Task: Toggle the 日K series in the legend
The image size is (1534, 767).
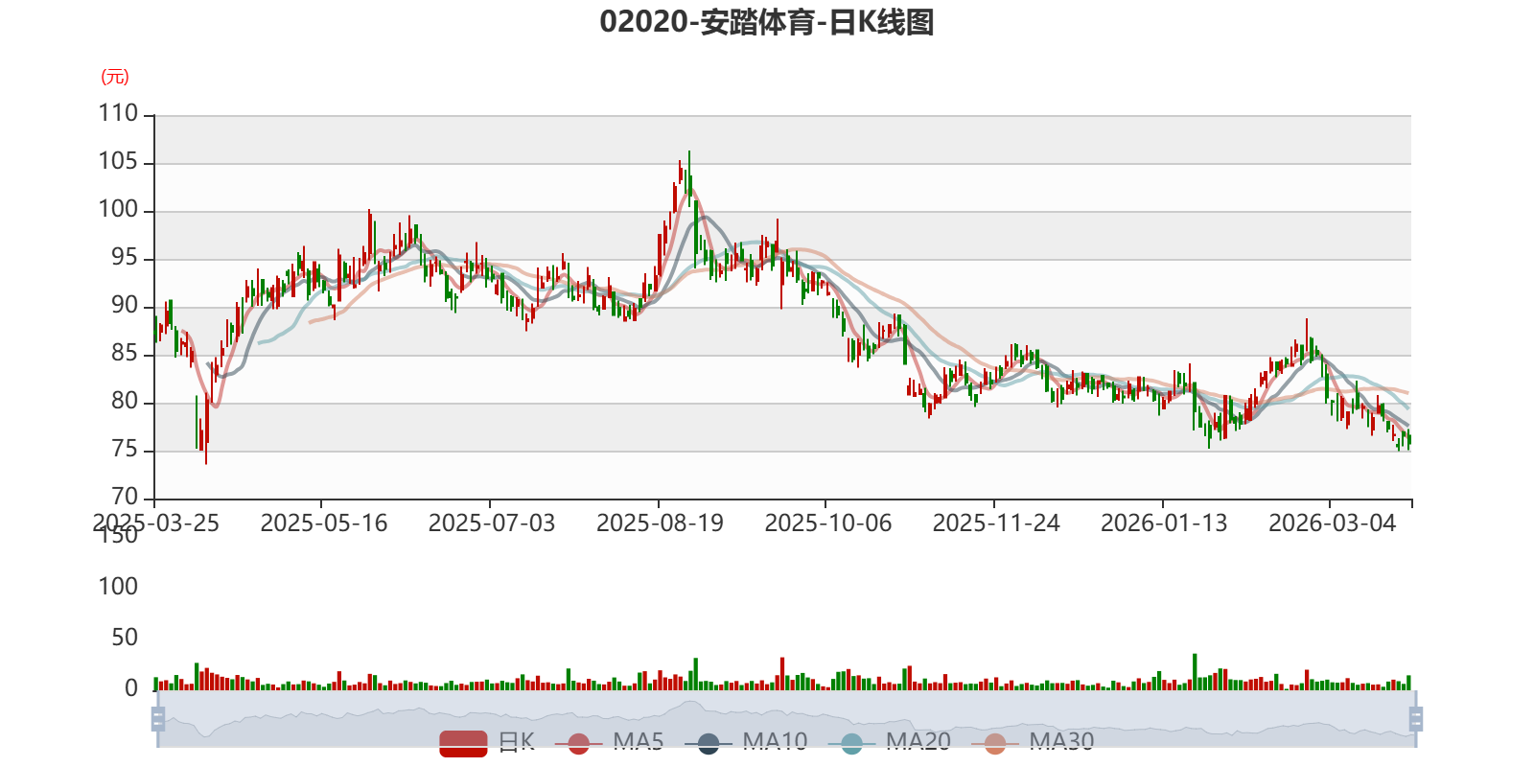Action: [x=487, y=743]
